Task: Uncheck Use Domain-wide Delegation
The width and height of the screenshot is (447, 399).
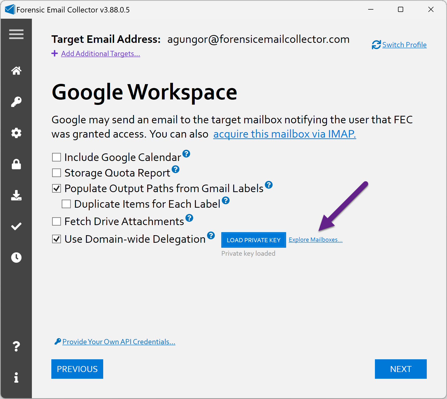Action: point(57,239)
